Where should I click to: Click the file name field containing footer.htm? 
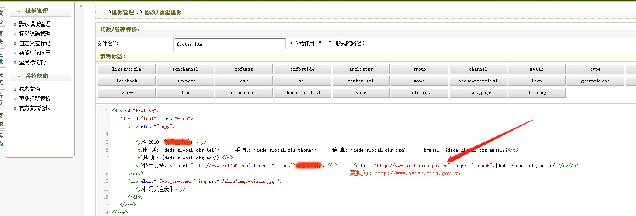click(x=229, y=44)
